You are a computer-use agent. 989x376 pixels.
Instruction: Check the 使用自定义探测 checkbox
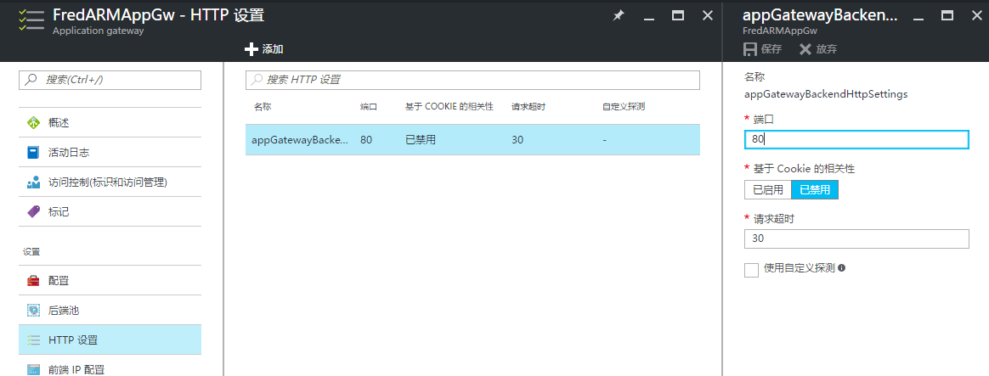(751, 270)
